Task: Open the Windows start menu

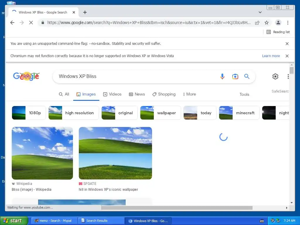Action: pyautogui.click(x=13, y=221)
